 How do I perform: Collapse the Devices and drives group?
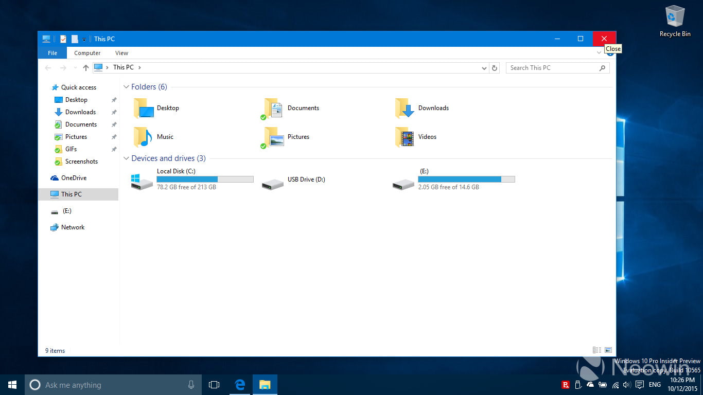126,158
